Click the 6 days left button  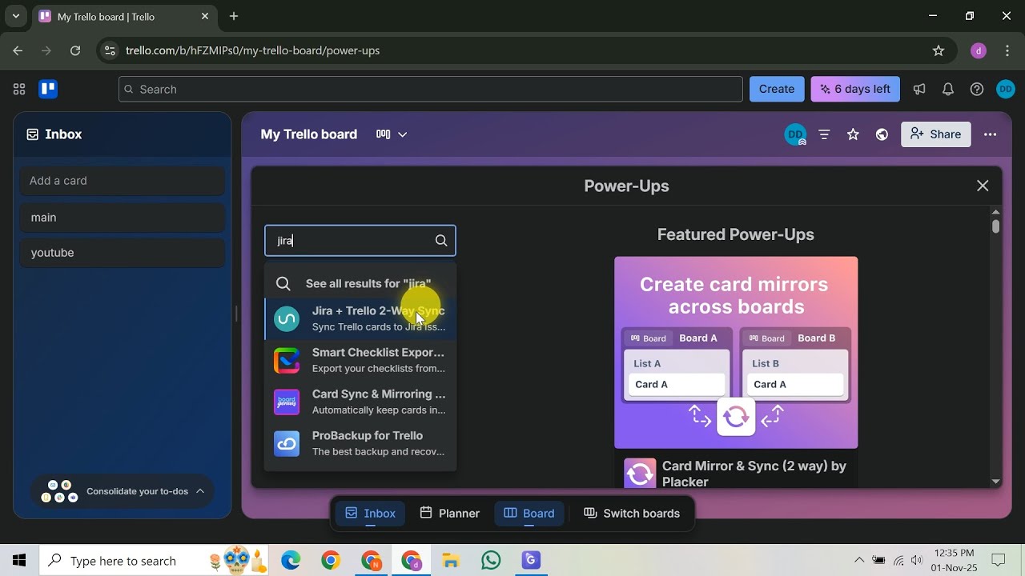pyautogui.click(x=855, y=89)
